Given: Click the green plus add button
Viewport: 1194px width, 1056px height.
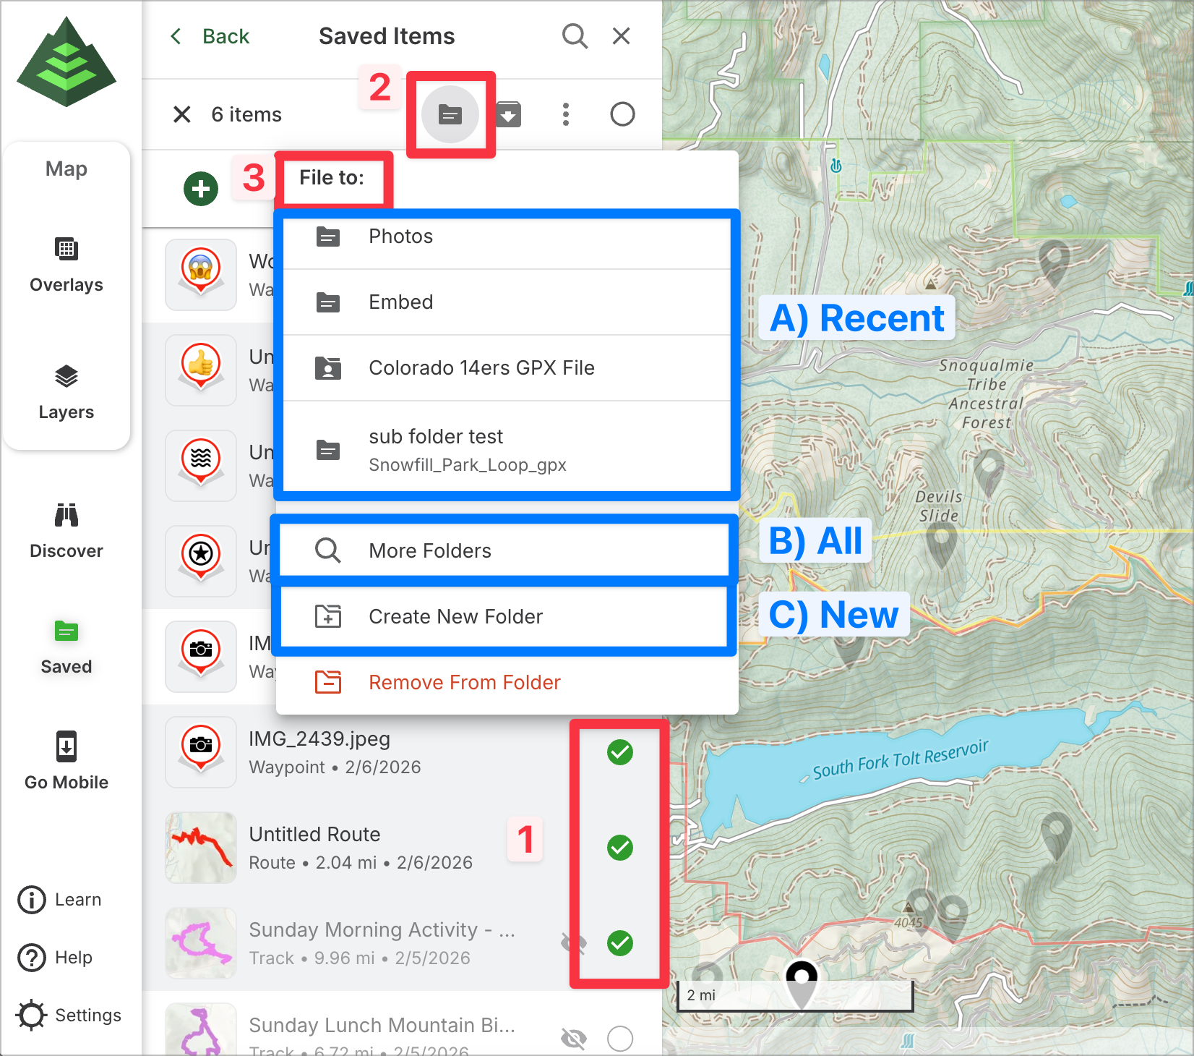Looking at the screenshot, I should pyautogui.click(x=201, y=189).
